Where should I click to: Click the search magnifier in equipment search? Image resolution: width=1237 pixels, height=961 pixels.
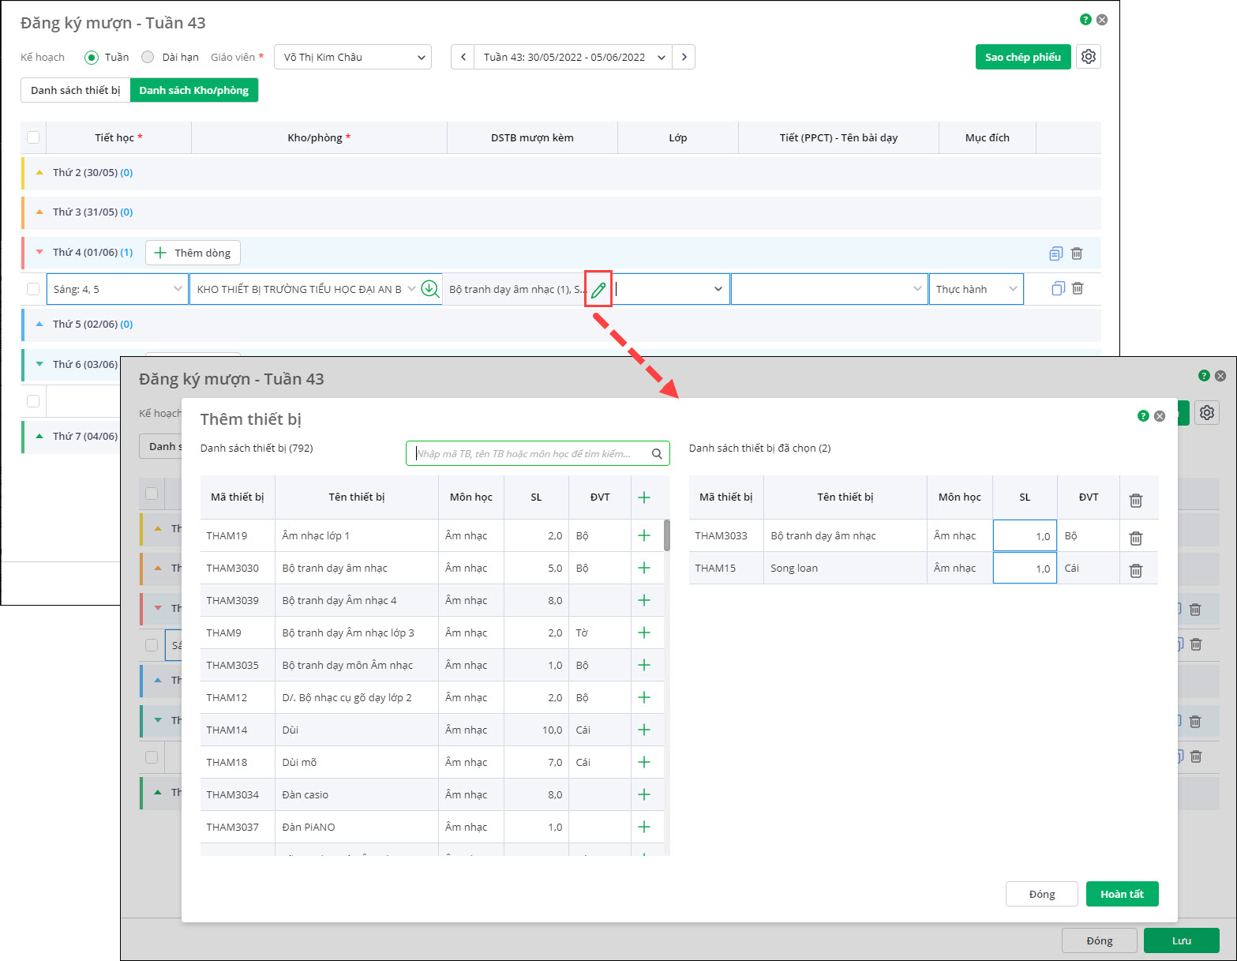[657, 454]
